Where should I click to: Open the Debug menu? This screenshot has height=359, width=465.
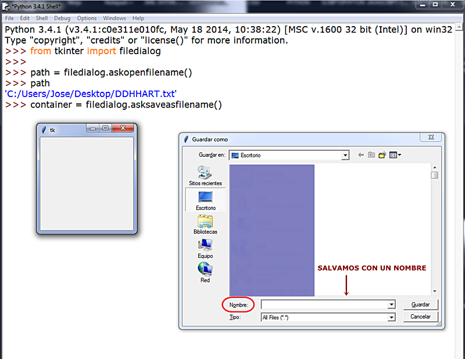coord(62,18)
